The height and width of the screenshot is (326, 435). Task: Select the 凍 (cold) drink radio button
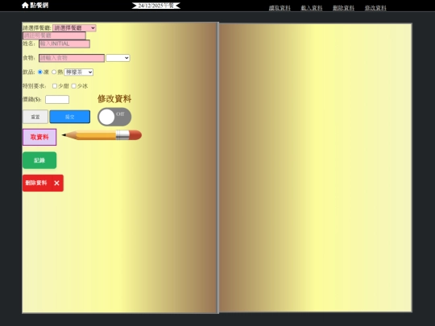pos(40,72)
